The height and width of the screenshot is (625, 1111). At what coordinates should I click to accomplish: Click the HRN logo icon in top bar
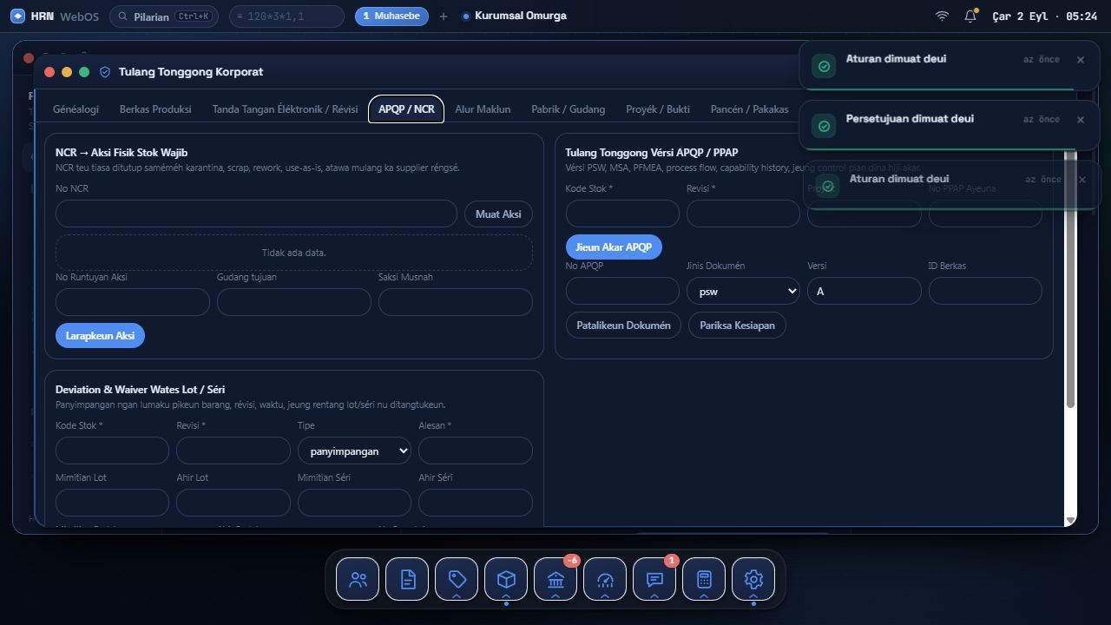click(x=17, y=16)
